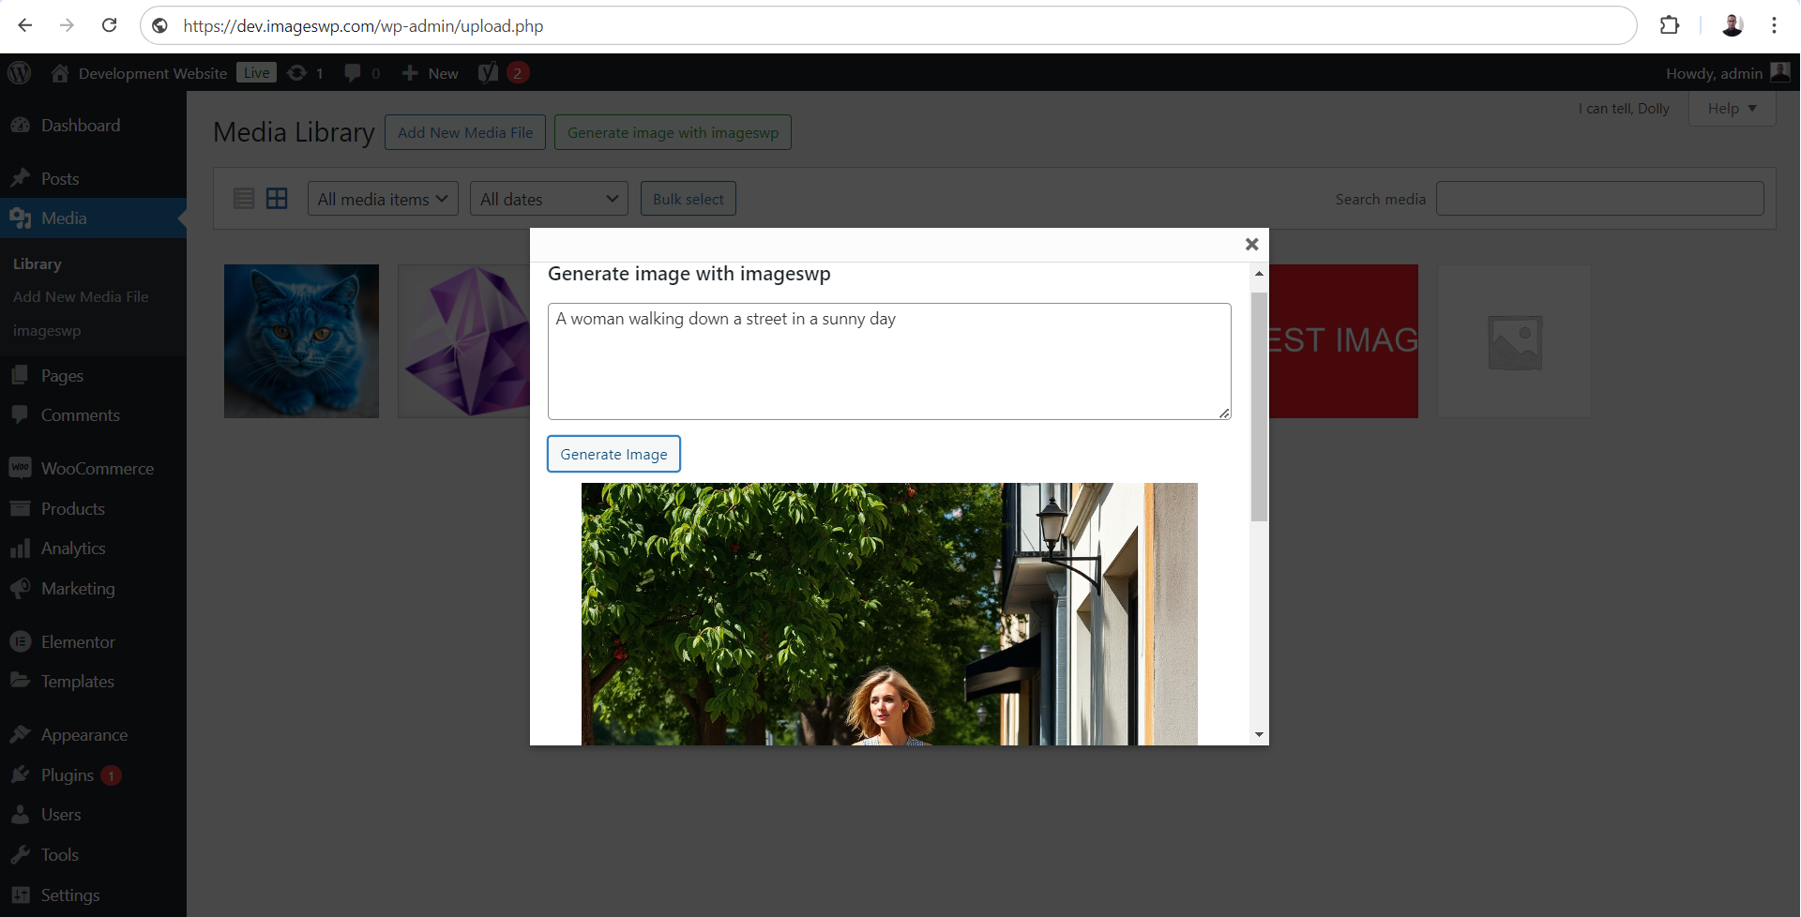The image size is (1801, 917).
Task: Click the Comments icon in sidebar
Action: pyautogui.click(x=20, y=414)
